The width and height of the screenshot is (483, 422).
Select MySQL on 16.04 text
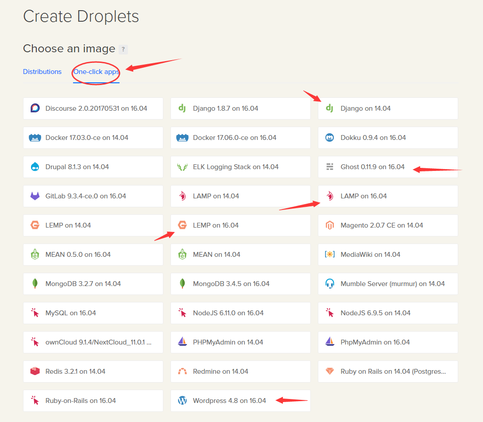tap(70, 313)
